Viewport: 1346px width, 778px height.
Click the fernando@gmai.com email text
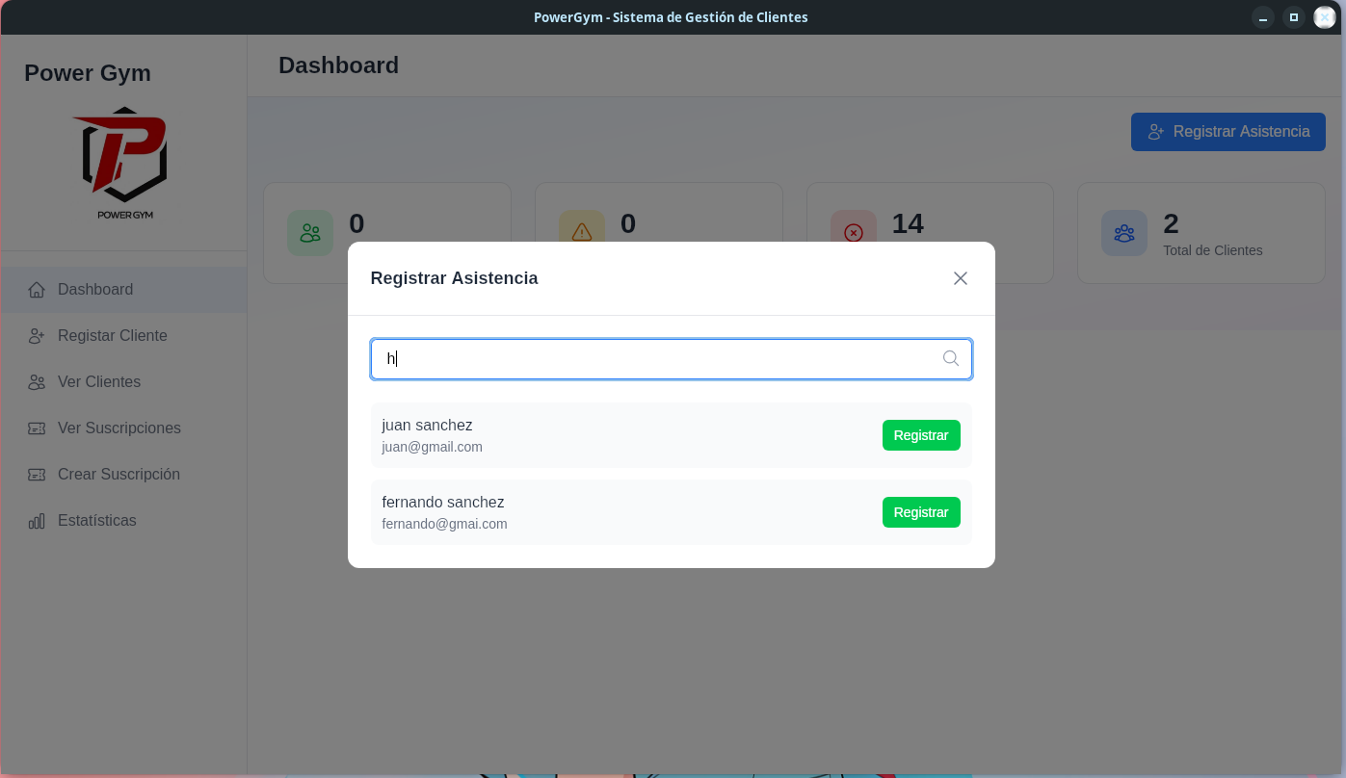[x=444, y=524]
